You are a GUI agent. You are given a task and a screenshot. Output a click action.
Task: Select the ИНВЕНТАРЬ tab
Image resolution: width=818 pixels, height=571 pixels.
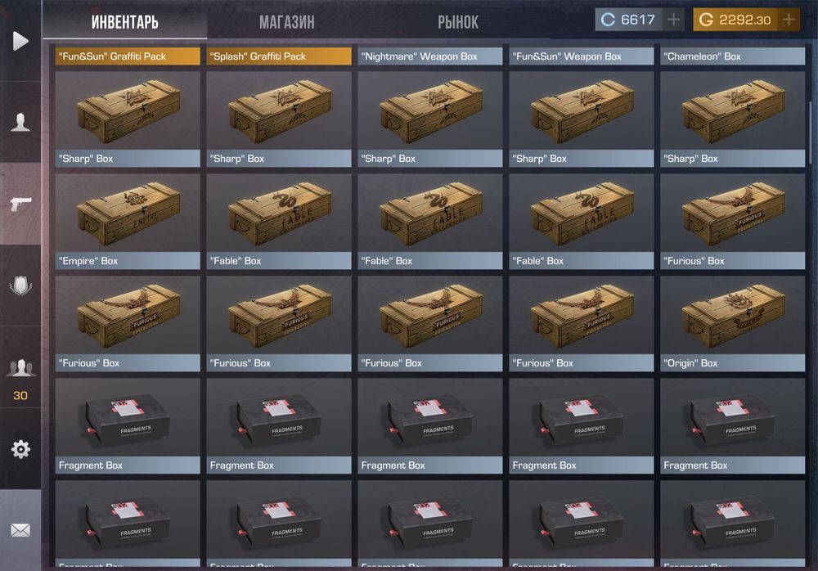point(124,22)
